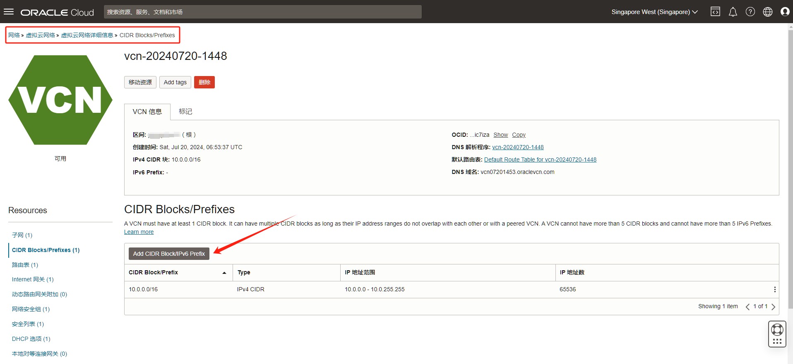
Task: Select the 10.0.0.0 - 10.0.255.255 range cell
Action: 375,290
